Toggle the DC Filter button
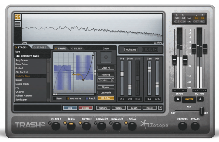The width and height of the screenshot is (219, 142). point(106,98)
